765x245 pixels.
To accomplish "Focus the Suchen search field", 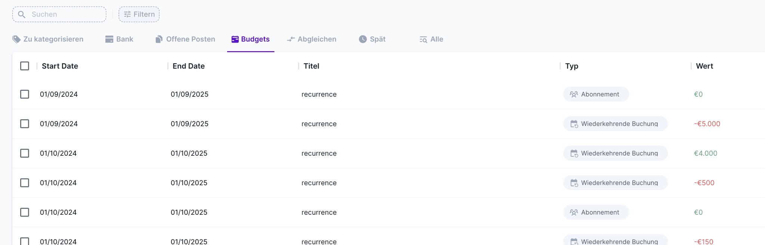I will click(x=64, y=15).
